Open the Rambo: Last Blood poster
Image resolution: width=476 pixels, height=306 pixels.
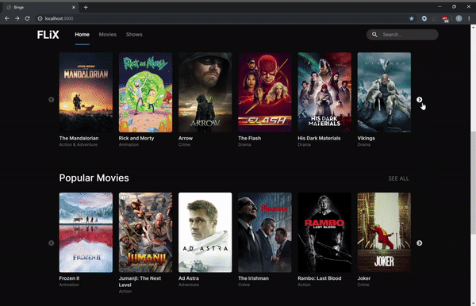coord(324,232)
